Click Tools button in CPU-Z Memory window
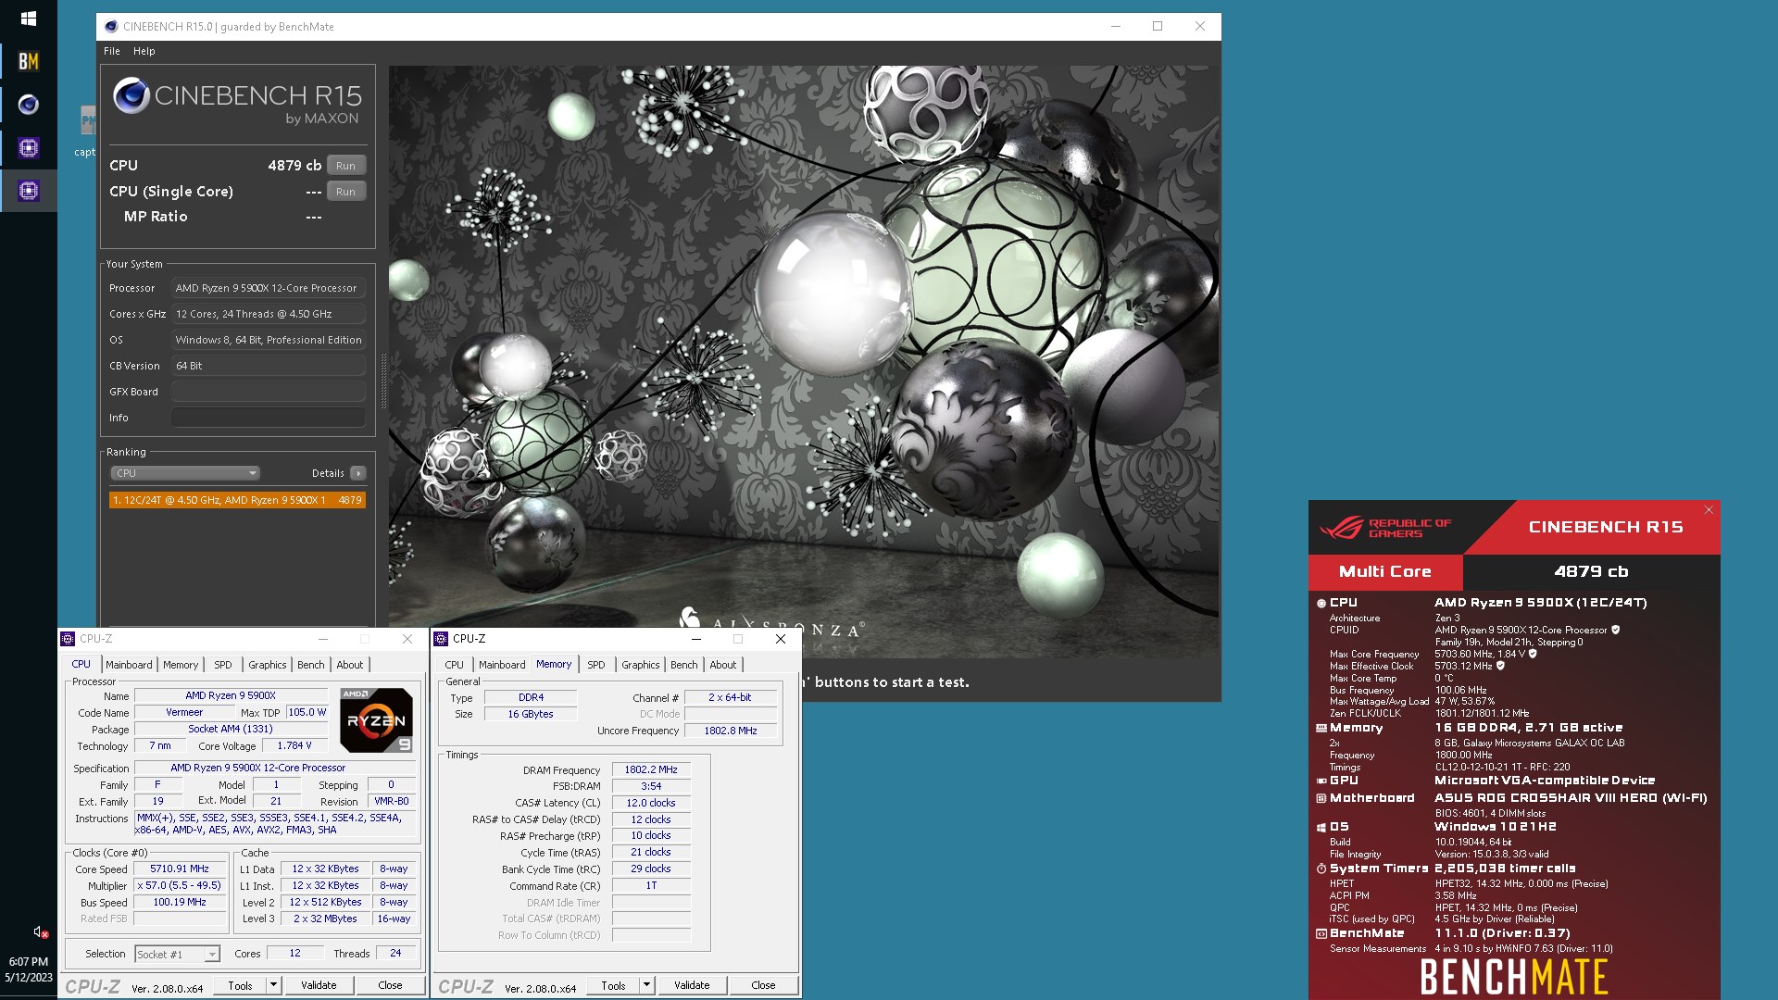Image resolution: width=1778 pixels, height=1000 pixels. (x=614, y=985)
